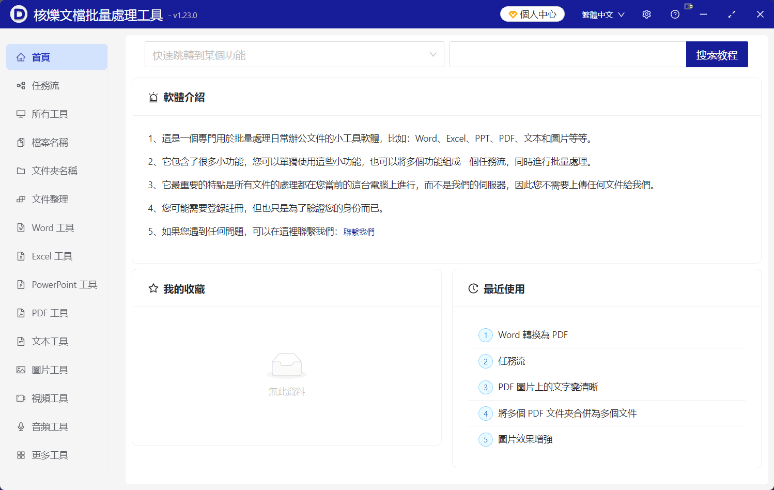The width and height of the screenshot is (774, 490).
Task: Click the microphone icon beside 音頻工具
Action: pyautogui.click(x=21, y=427)
